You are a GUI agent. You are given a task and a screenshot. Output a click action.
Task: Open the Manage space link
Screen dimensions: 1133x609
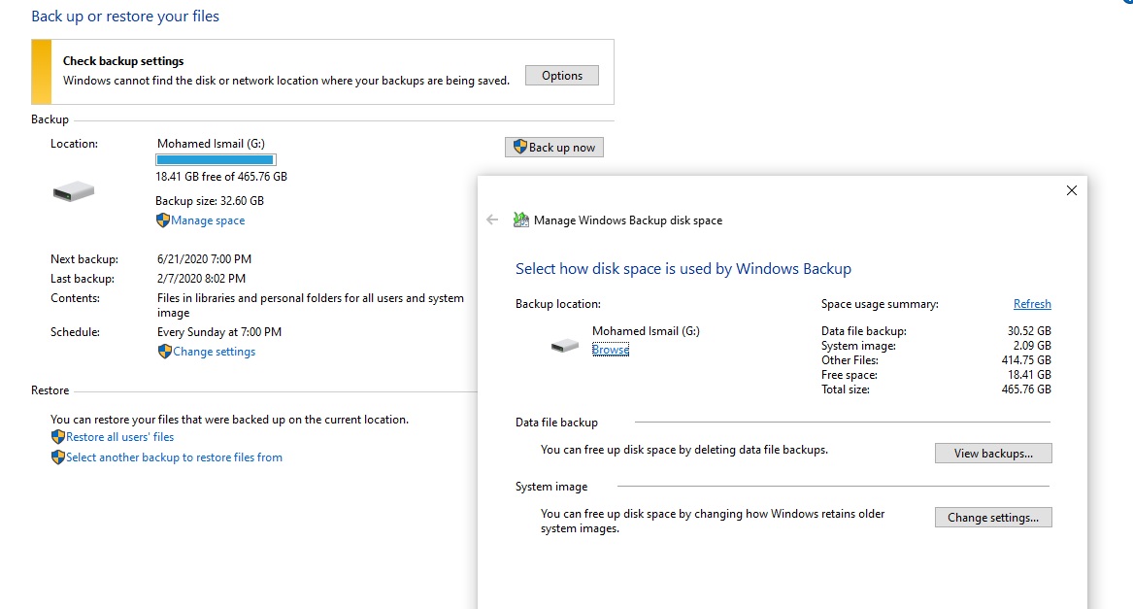[208, 220]
